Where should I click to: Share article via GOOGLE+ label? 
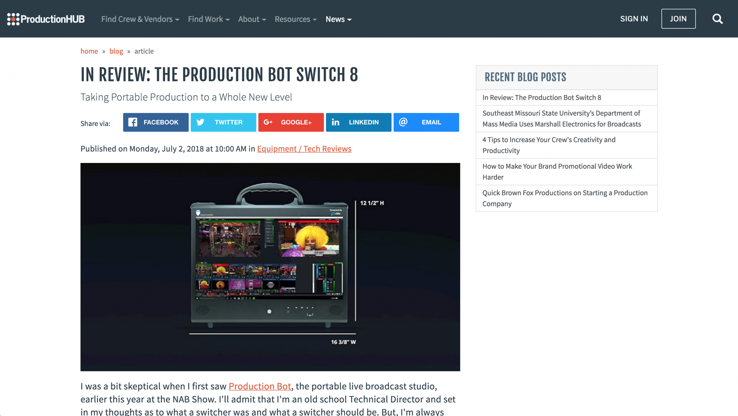(x=296, y=122)
